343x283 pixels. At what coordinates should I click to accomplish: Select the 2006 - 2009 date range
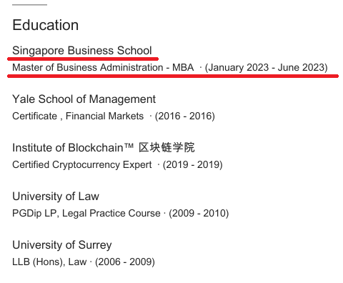125,262
